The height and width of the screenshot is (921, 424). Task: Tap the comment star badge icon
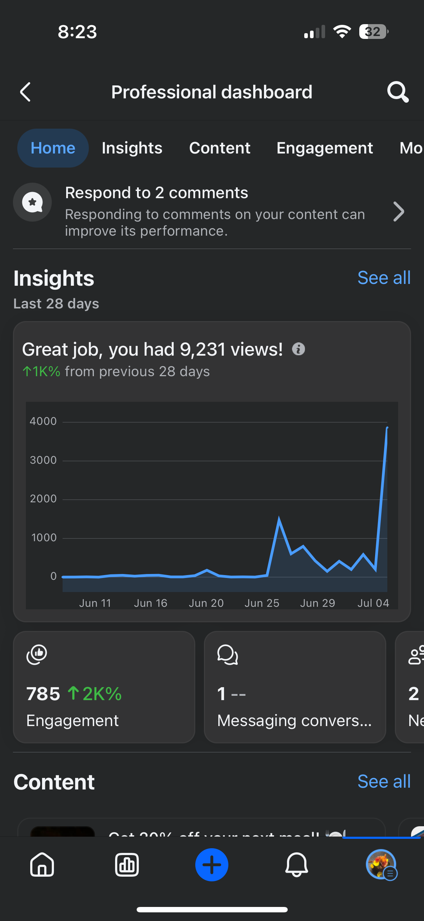click(x=32, y=202)
